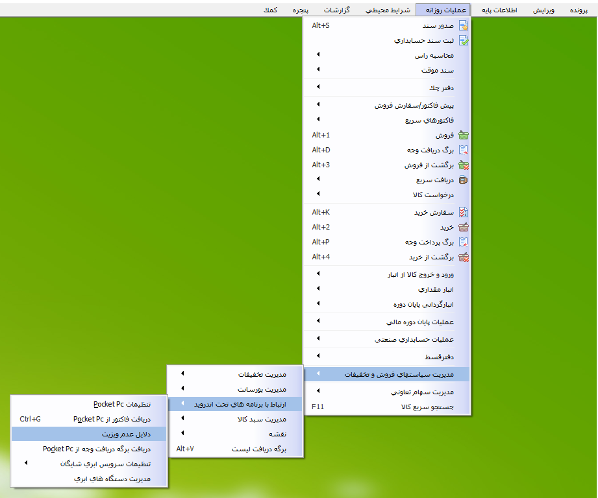This screenshot has width=598, height=498.
Task: Click the صدور سند document export icon
Action: [x=464, y=25]
